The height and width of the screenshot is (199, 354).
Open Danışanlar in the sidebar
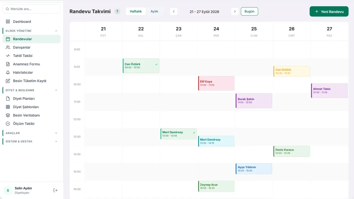(31, 47)
